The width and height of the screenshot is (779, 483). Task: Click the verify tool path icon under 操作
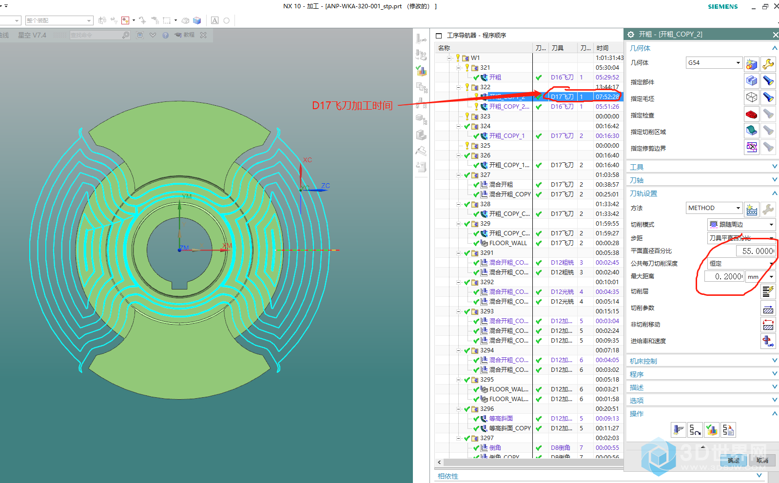[x=712, y=430]
